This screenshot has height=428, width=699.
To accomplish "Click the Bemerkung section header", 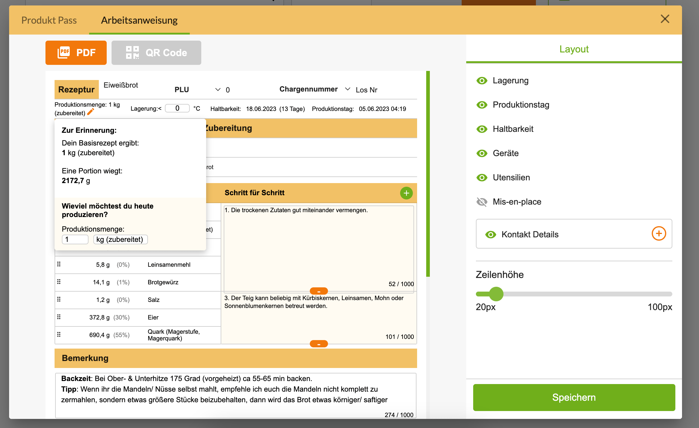I will pyautogui.click(x=236, y=358).
